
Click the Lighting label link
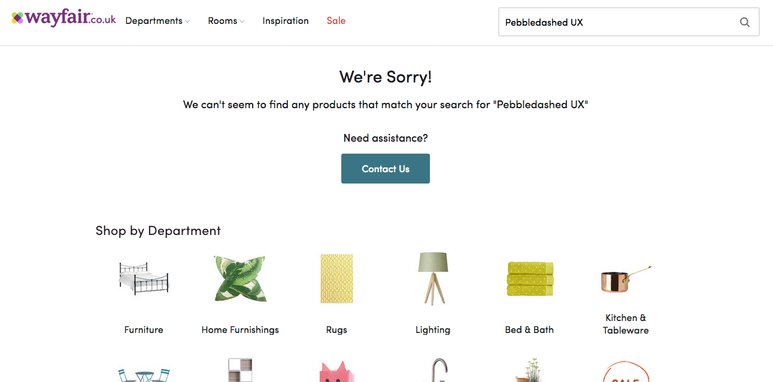(x=433, y=330)
